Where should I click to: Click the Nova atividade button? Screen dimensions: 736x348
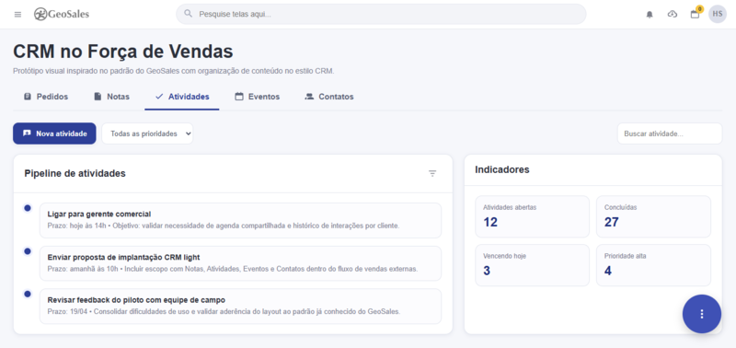coord(54,133)
